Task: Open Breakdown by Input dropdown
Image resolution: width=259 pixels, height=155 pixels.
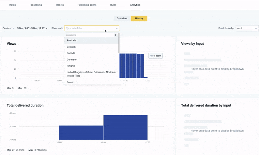Action: (247, 28)
